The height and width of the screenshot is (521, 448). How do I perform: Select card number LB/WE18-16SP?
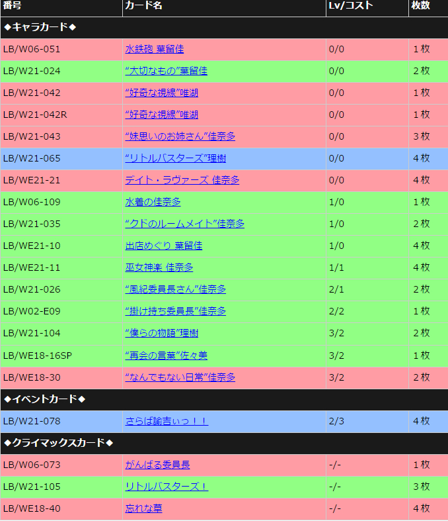[x=38, y=356]
